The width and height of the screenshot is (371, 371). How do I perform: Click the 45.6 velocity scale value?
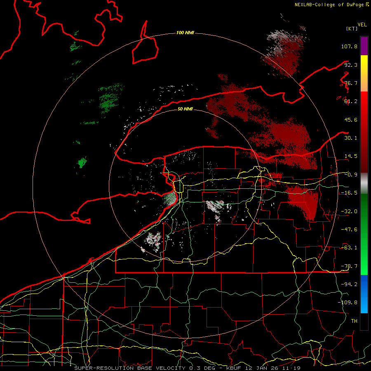click(351, 120)
